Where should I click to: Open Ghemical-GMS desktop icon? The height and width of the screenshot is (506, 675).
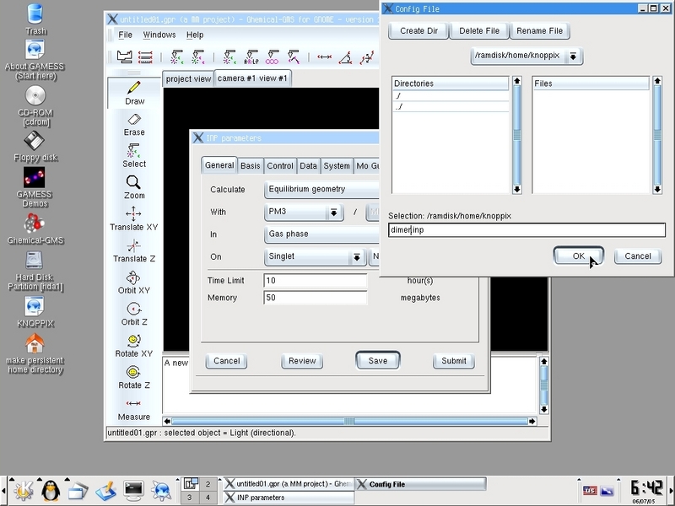pos(35,229)
